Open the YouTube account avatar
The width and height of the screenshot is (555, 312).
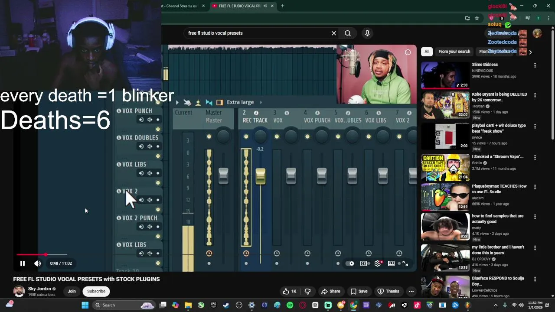click(x=537, y=33)
